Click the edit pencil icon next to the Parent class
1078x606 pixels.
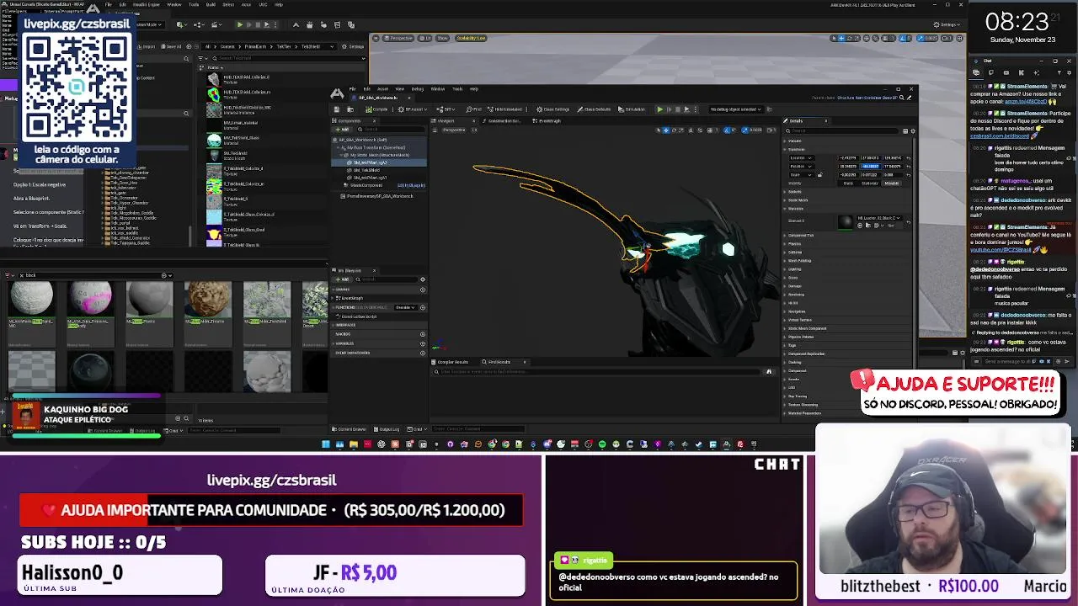(x=909, y=98)
